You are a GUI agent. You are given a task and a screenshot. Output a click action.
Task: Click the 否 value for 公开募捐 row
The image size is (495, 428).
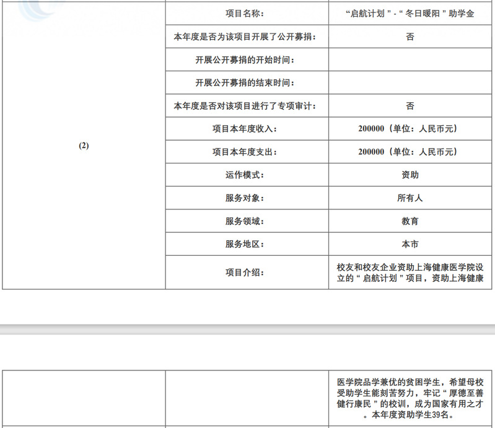[x=410, y=37]
